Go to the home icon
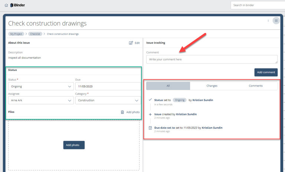The height and width of the screenshot is (172, 285). [6, 5]
